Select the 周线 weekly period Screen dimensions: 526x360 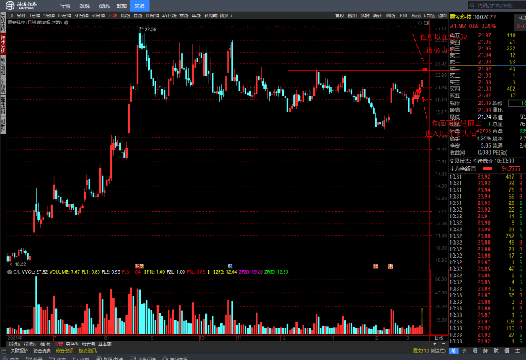coord(125,16)
